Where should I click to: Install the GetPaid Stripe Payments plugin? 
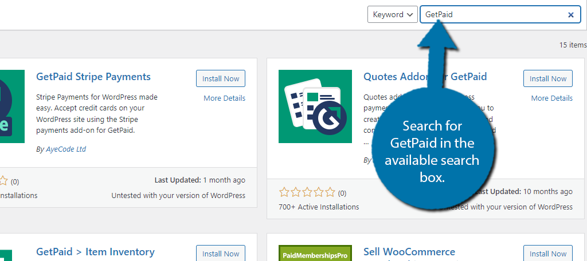tap(221, 78)
